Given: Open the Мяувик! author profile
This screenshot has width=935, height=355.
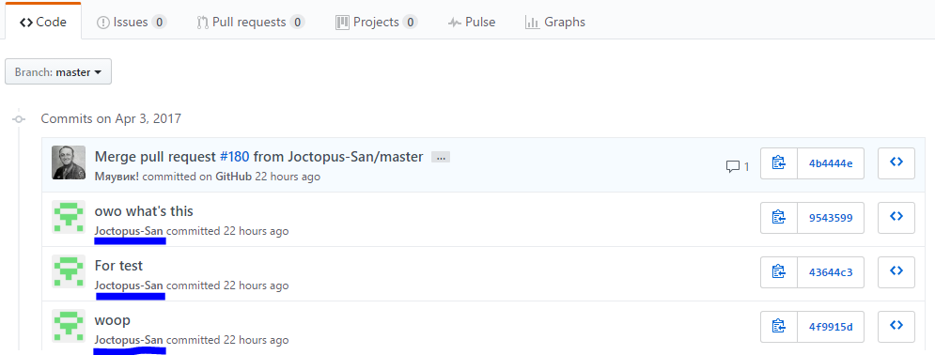Looking at the screenshot, I should pos(117,177).
